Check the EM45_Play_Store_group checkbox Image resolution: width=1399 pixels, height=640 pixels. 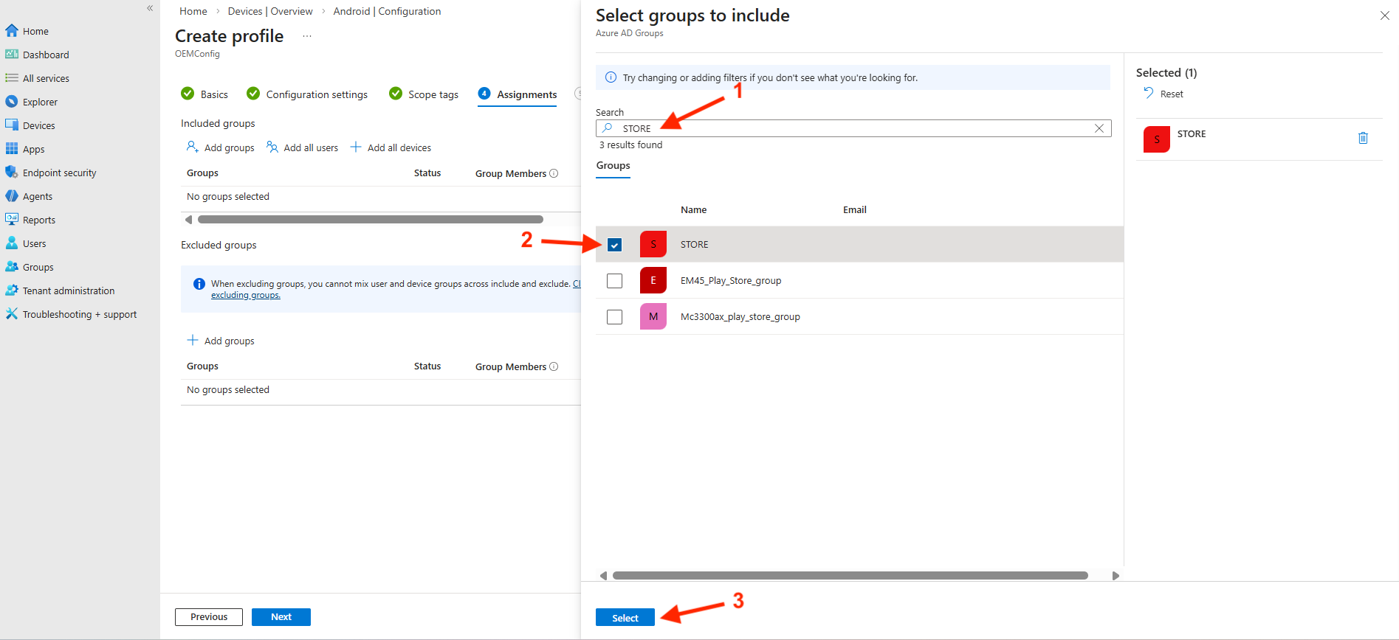614,281
